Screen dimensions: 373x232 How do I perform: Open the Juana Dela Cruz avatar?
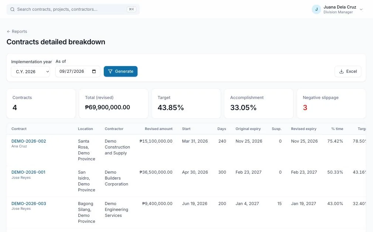click(316, 10)
